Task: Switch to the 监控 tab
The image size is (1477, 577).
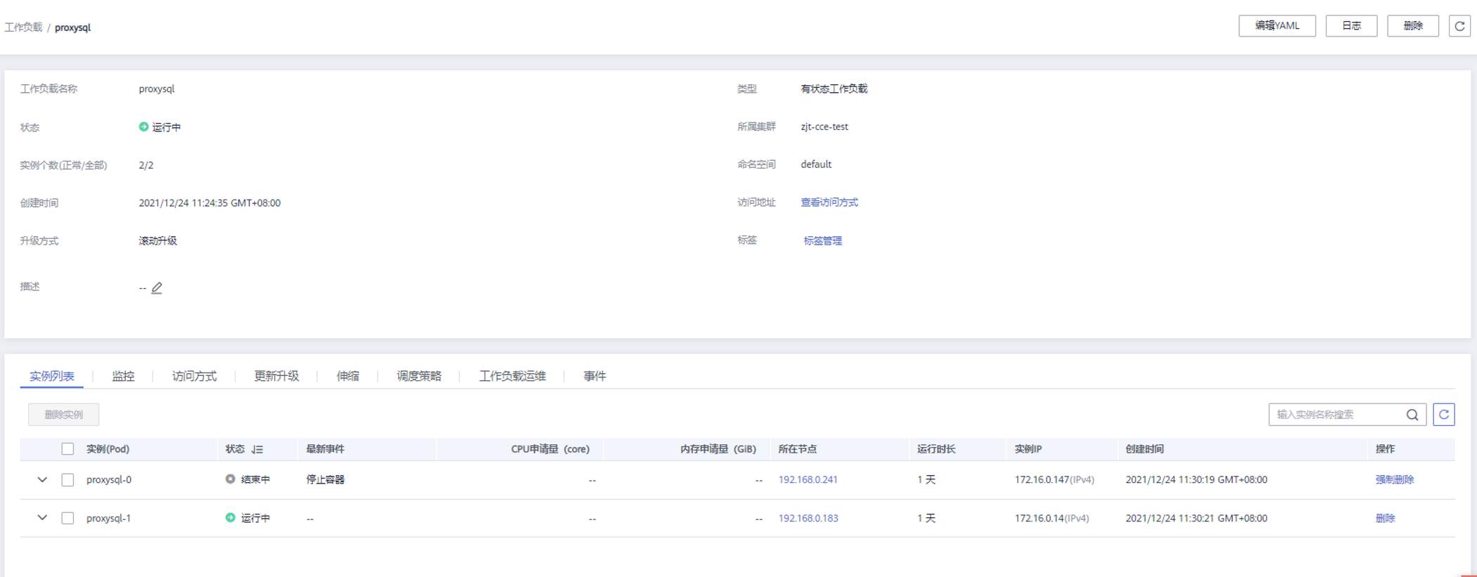Action: tap(123, 376)
